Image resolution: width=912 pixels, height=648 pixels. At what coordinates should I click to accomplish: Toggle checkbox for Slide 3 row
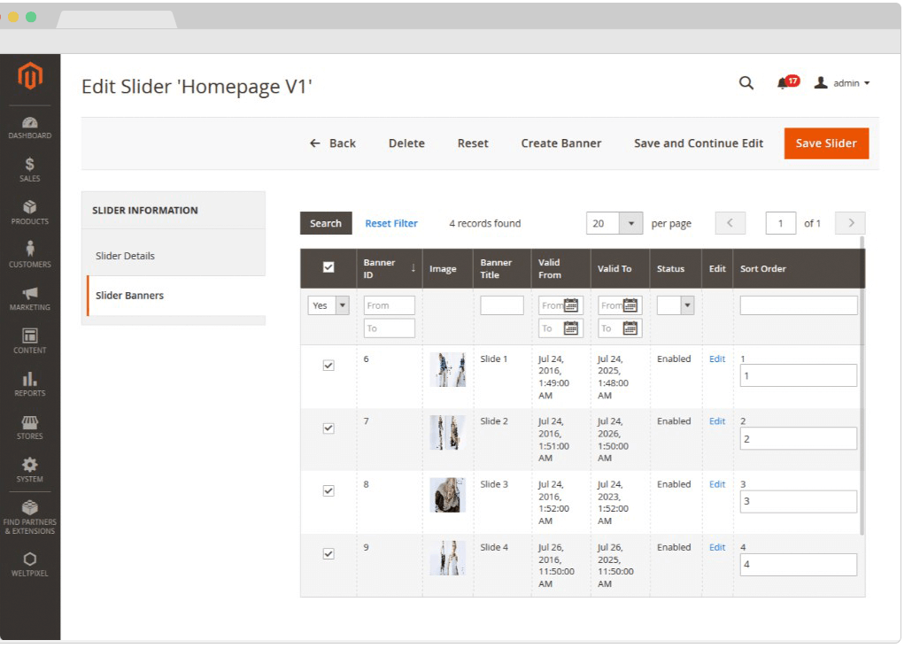point(328,490)
